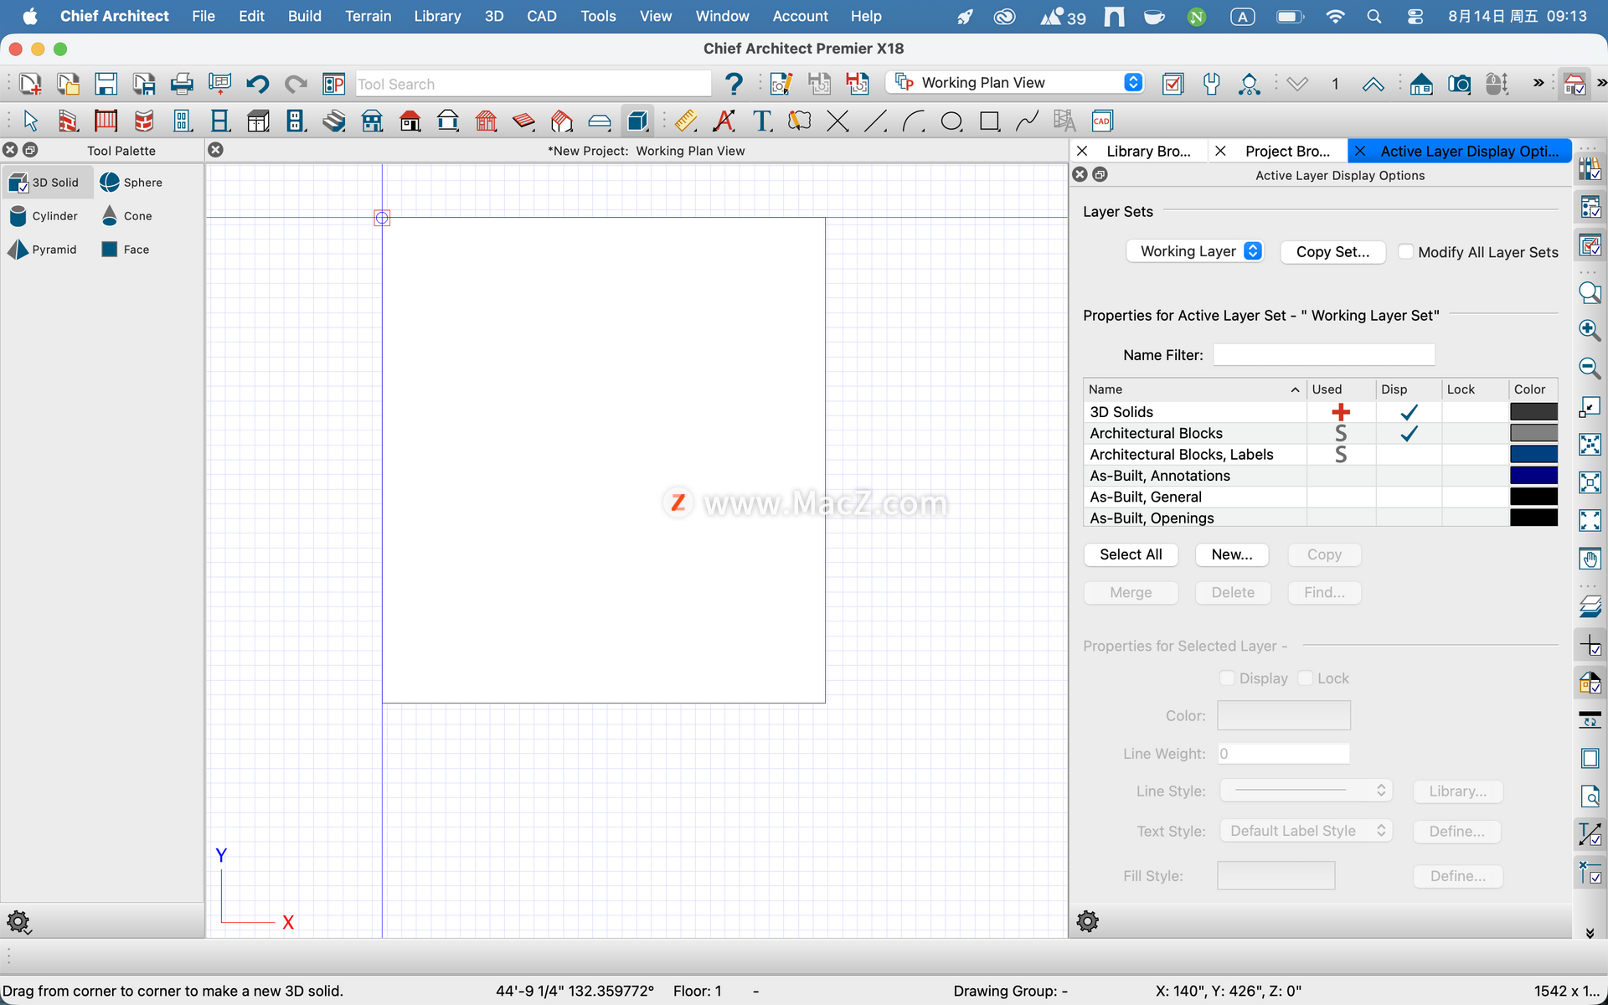Open the Build menu
Image resolution: width=1608 pixels, height=1005 pixels.
(304, 16)
